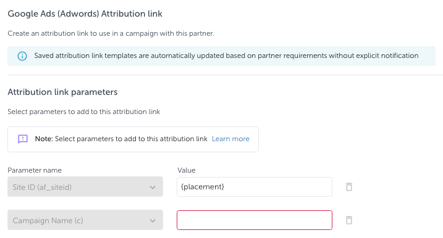Open the Site ID (af_siteid) dropdown
The image size is (443, 238).
(85, 187)
